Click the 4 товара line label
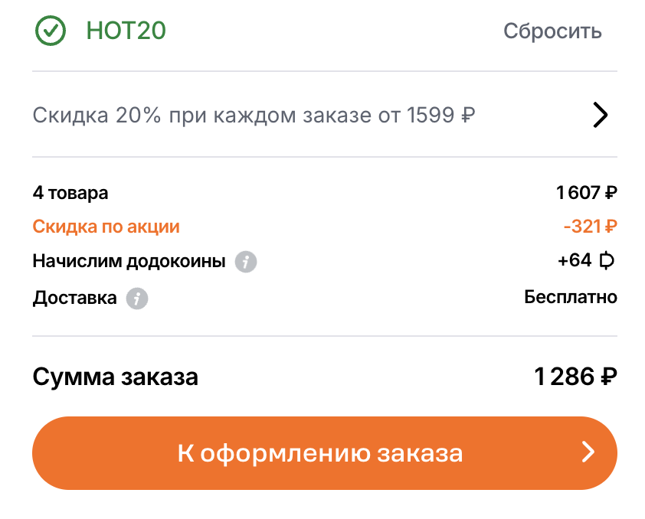This screenshot has height=519, width=645. [x=70, y=193]
